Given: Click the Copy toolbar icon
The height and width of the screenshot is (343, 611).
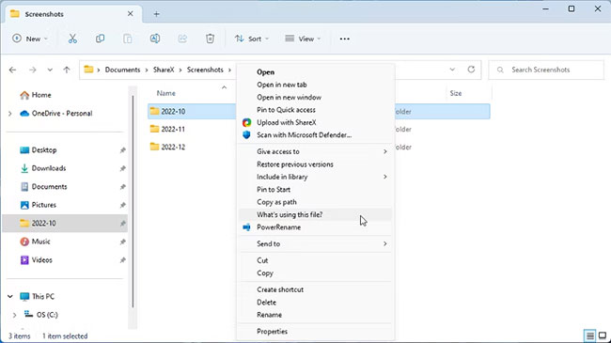Looking at the screenshot, I should [101, 39].
